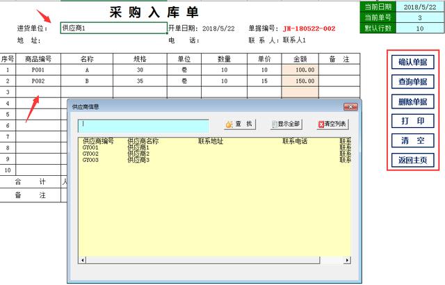
Task: Click the 确认单据 button
Action: click(x=412, y=62)
